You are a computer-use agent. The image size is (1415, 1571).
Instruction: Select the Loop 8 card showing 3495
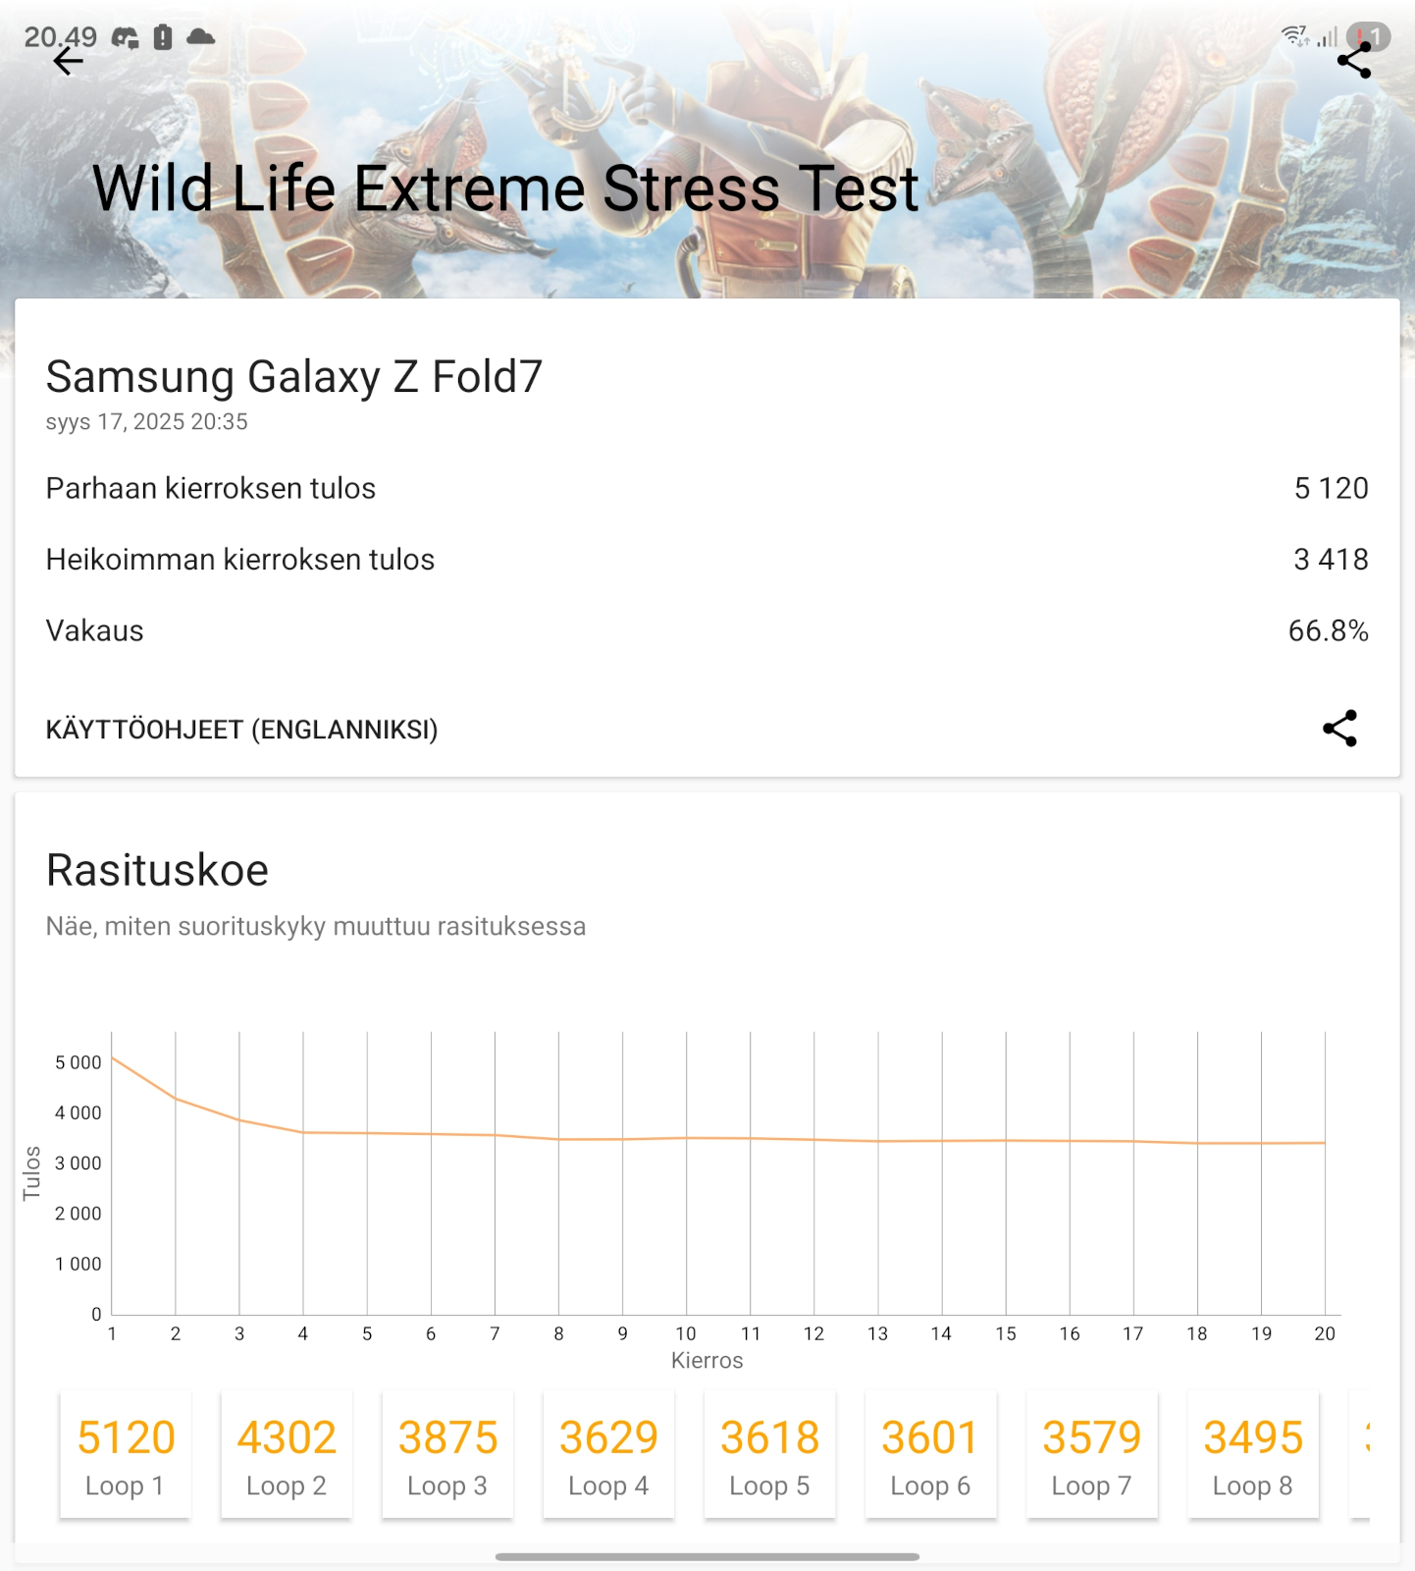(1253, 1455)
